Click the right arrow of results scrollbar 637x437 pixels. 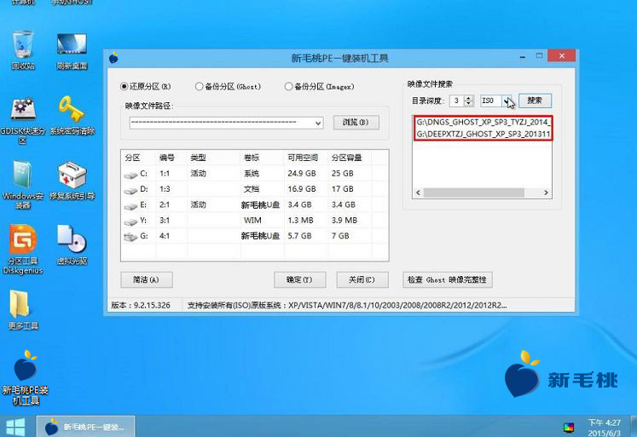(x=546, y=193)
